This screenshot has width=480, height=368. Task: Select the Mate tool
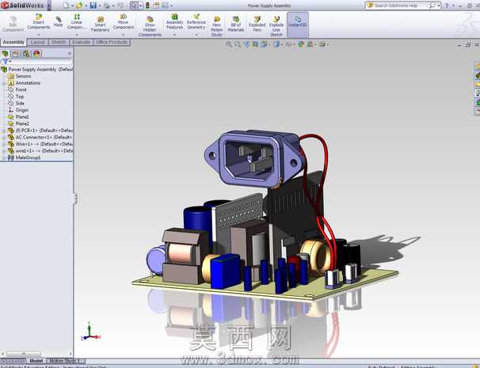[58, 21]
